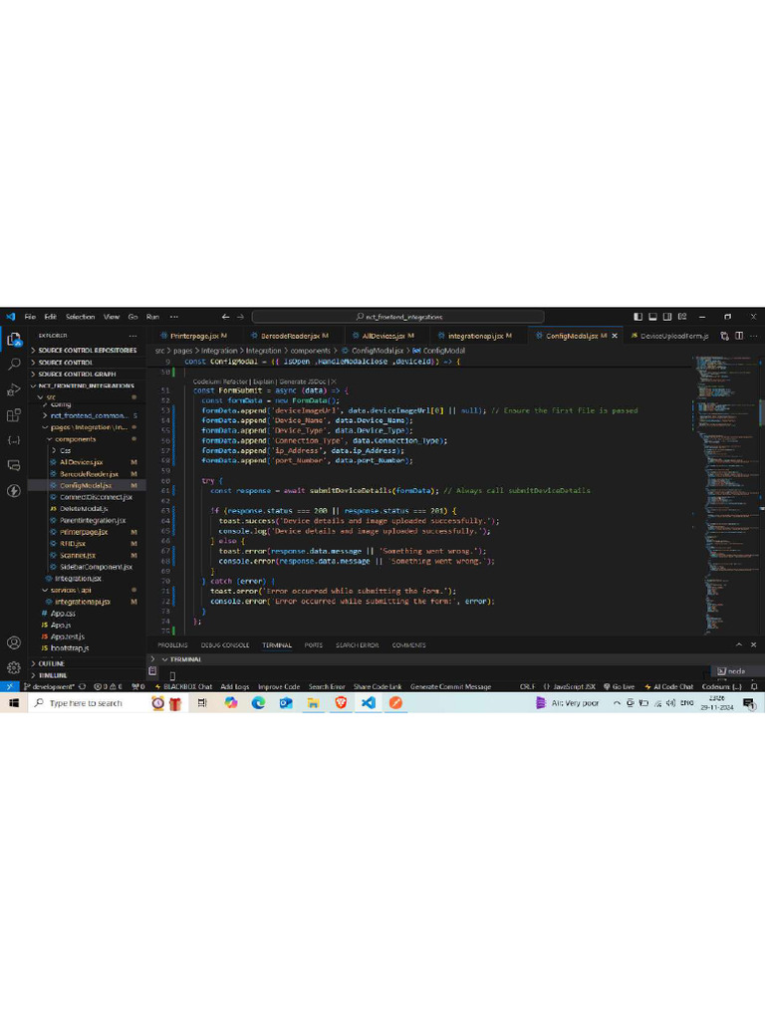The width and height of the screenshot is (765, 1020).
Task: Open the Search view in the activity bar
Action: tap(14, 365)
